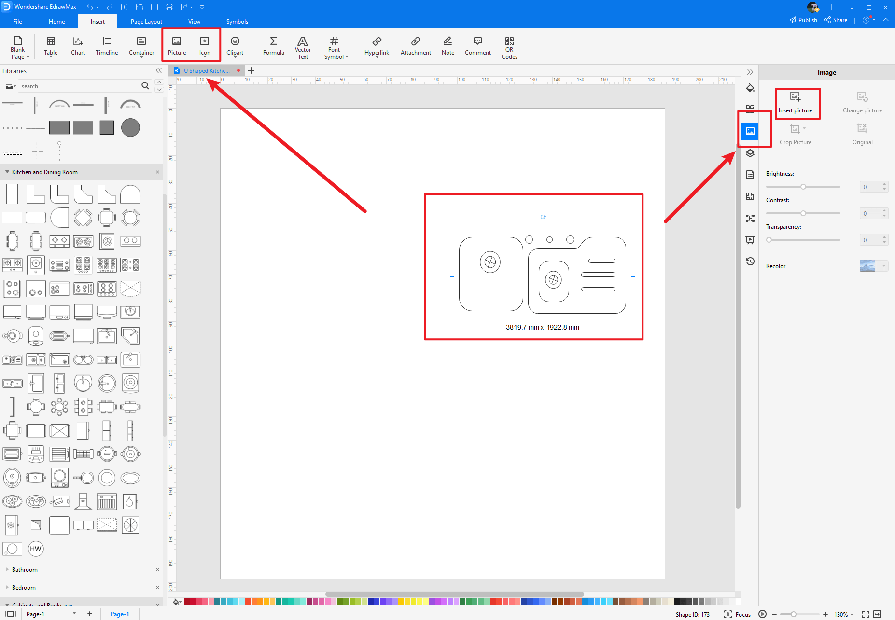This screenshot has width=895, height=620.
Task: Click the Publish button
Action: [803, 20]
